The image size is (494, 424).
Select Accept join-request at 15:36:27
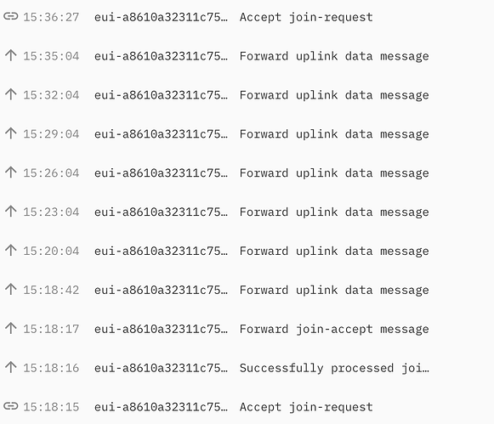[306, 17]
